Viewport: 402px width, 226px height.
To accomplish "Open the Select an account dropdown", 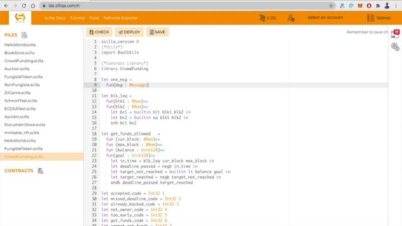I will [x=325, y=18].
